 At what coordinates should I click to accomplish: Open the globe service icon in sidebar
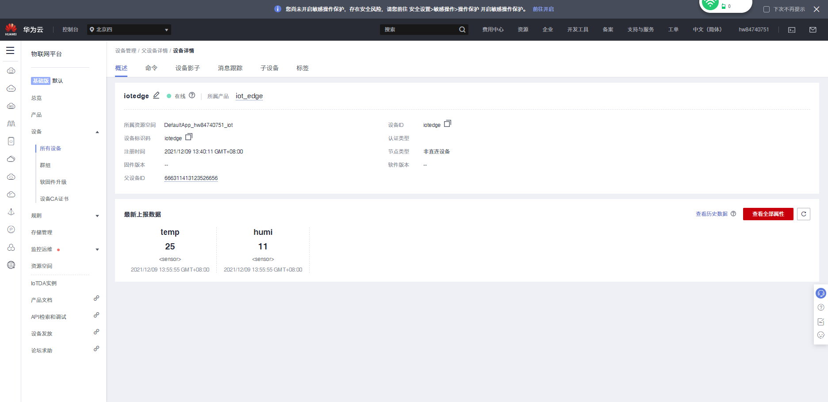[11, 265]
